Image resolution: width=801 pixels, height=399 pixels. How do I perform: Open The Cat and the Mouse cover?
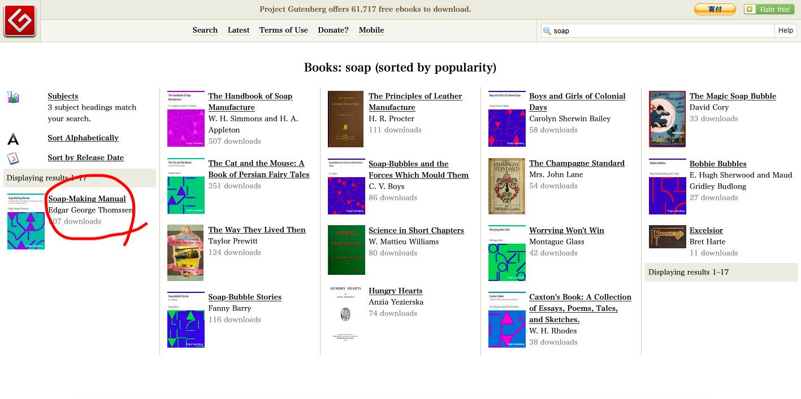[x=186, y=186]
